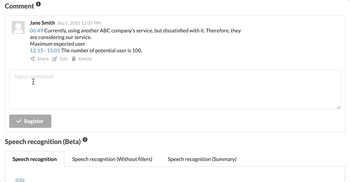Click the Speech recognition (Beta) info icon
The width and height of the screenshot is (350, 182).
tap(85, 140)
